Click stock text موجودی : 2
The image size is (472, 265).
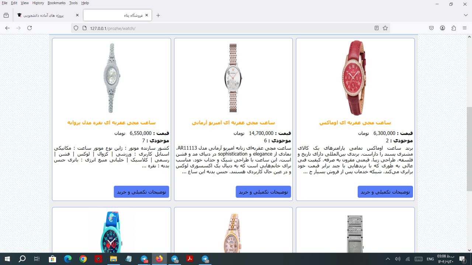pyautogui.click(x=399, y=141)
